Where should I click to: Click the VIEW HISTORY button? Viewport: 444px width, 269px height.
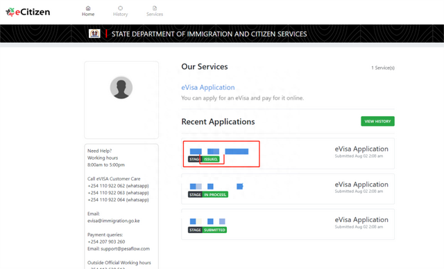pos(377,122)
